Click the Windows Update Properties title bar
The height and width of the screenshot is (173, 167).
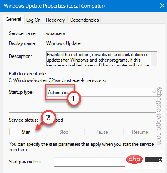click(x=79, y=6)
